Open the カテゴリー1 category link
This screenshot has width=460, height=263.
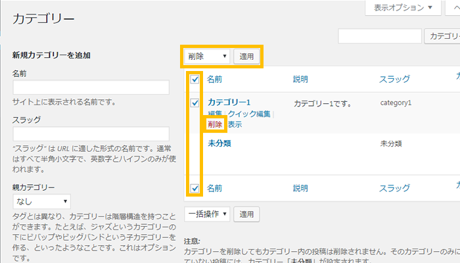point(229,103)
